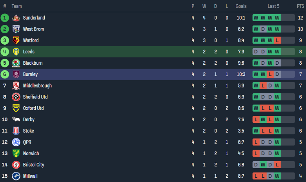This screenshot has height=182, width=306.
Task: Open the Bristol City team link
Action: (33, 165)
